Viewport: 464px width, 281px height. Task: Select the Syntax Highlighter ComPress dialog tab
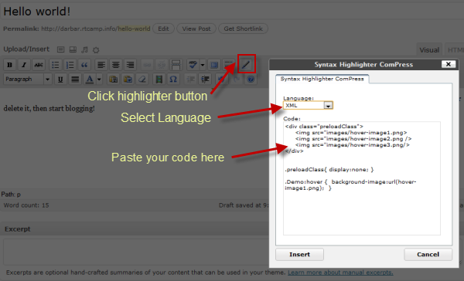(x=322, y=79)
